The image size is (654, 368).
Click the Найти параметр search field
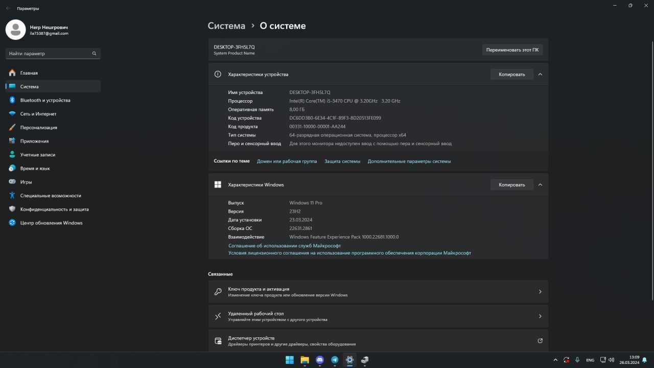pyautogui.click(x=53, y=53)
